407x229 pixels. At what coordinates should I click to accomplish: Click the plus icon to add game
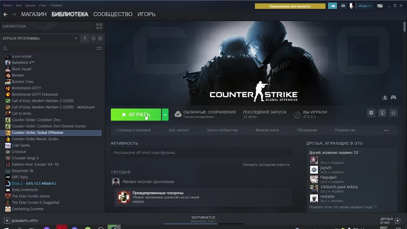[7, 220]
